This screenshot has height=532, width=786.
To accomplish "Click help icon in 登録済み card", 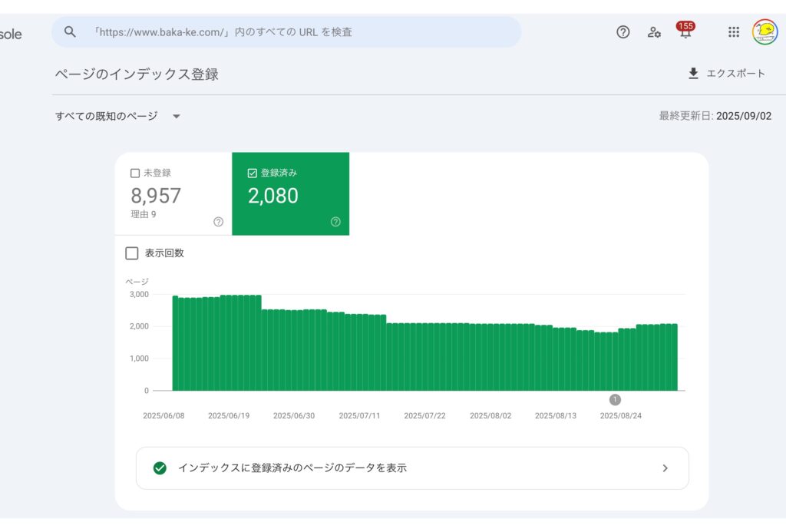I will [335, 222].
